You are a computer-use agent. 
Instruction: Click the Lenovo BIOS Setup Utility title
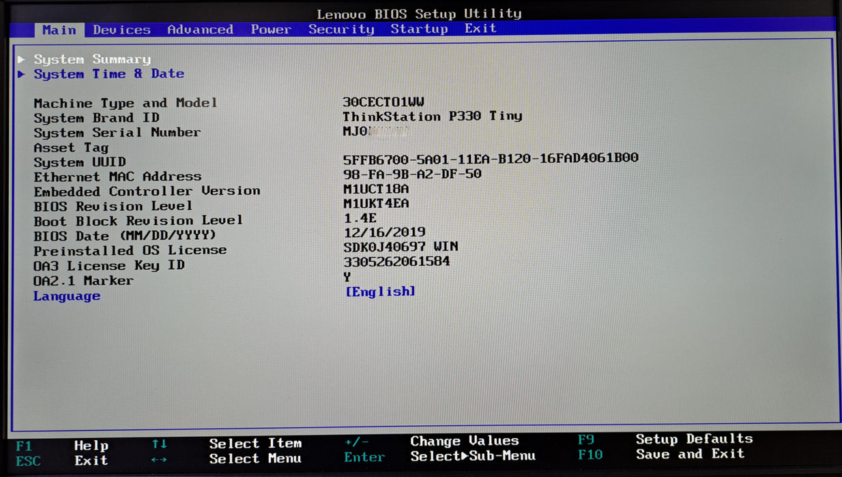pos(419,14)
